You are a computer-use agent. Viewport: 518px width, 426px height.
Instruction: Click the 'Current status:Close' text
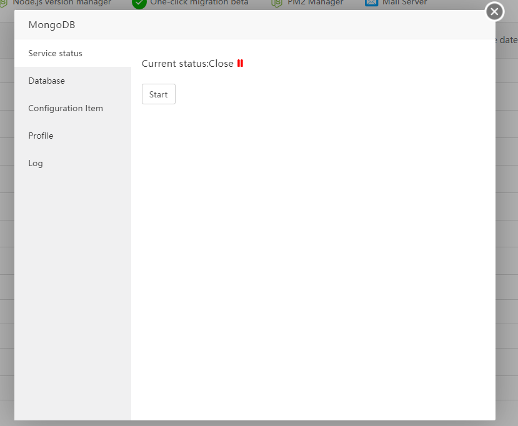click(187, 64)
